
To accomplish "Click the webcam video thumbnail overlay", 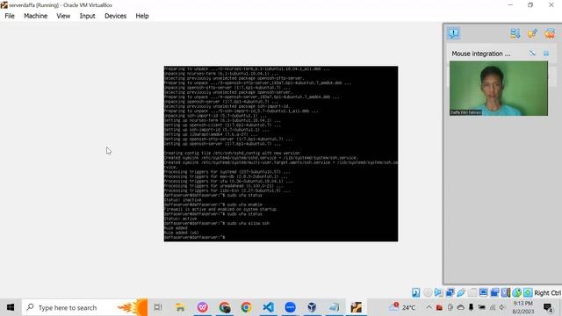I will tap(499, 88).
